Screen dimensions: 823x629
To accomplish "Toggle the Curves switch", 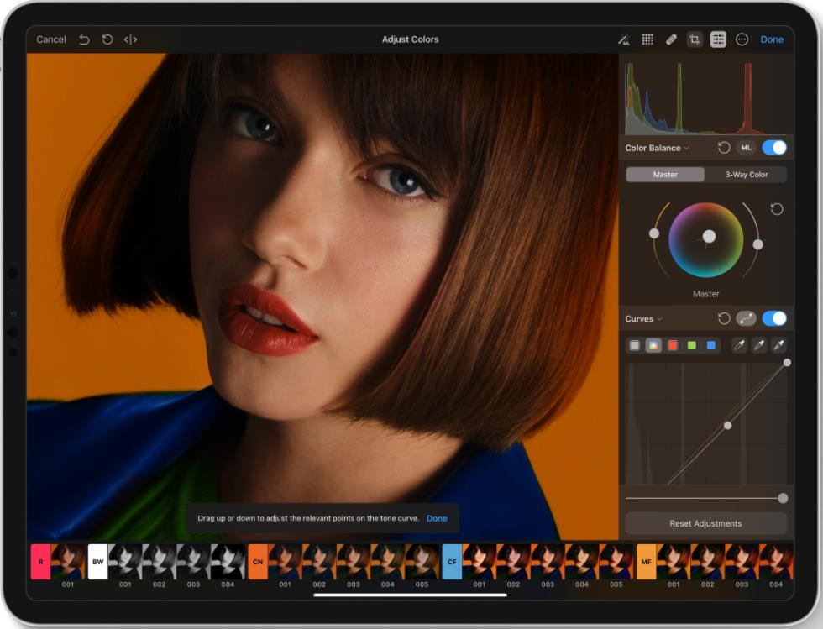I will pos(774,319).
